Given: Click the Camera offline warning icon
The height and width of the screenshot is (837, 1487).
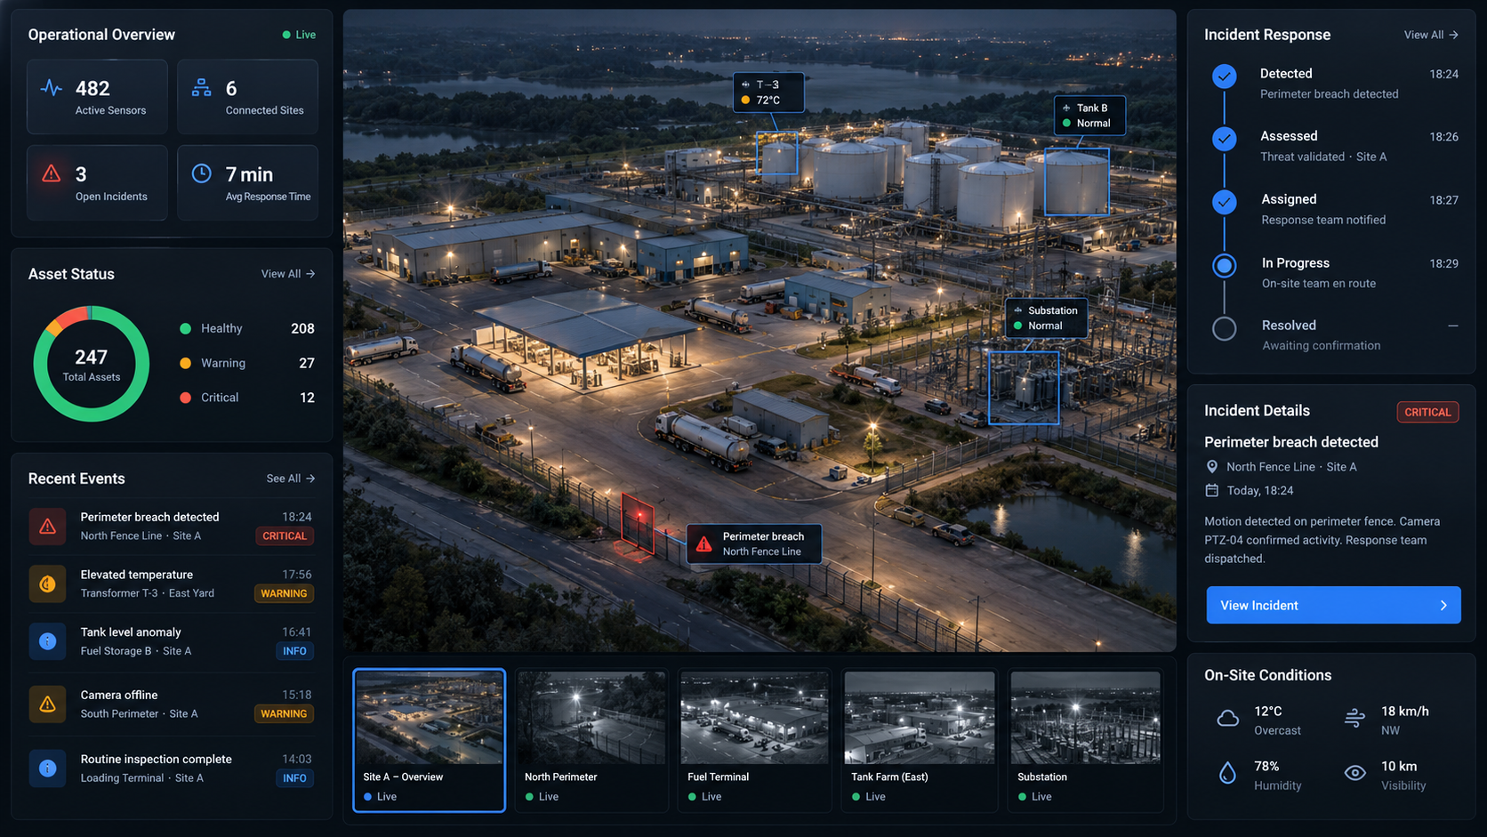Looking at the screenshot, I should (x=48, y=704).
